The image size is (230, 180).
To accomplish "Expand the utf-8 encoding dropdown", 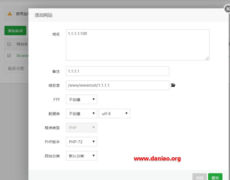I will tap(114, 113).
